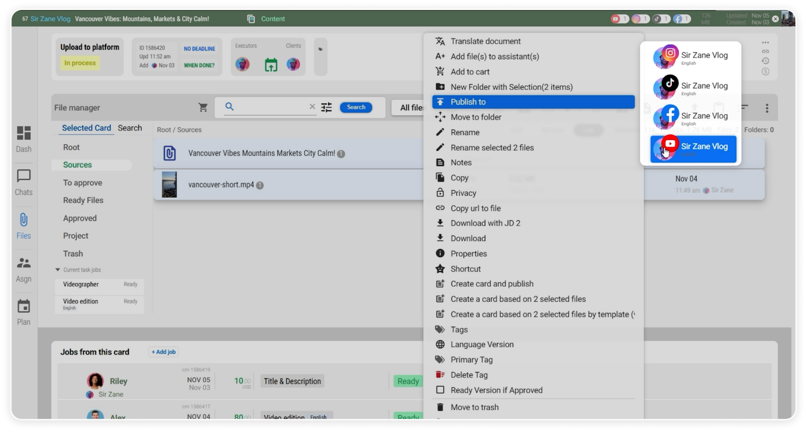Open search filter sliders icon
The height and width of the screenshot is (432, 807).
click(326, 107)
